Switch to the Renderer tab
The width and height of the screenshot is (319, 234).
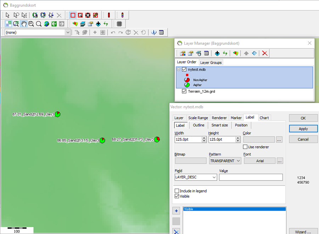[x=219, y=118]
